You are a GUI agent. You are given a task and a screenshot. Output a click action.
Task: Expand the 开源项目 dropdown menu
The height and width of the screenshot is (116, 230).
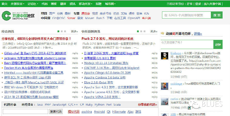coord(17,4)
